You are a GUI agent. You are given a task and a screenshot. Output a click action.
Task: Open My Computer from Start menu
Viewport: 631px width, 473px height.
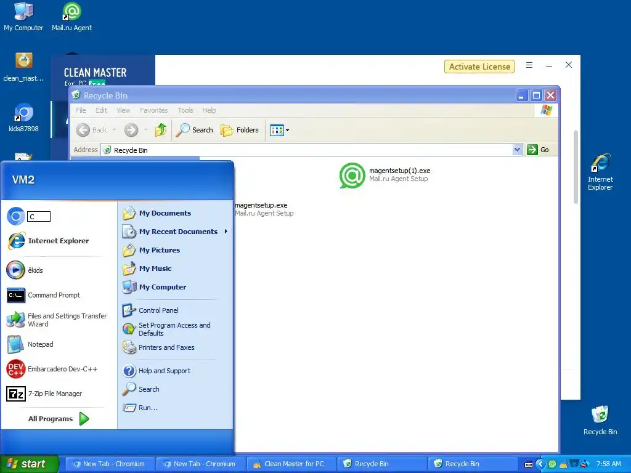pyautogui.click(x=155, y=287)
